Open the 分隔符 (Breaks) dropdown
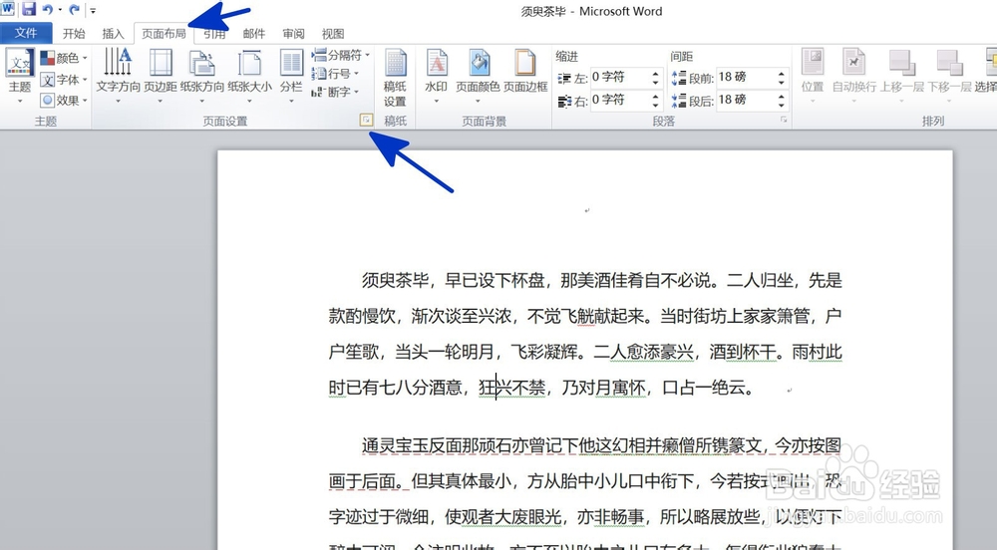 (340, 55)
